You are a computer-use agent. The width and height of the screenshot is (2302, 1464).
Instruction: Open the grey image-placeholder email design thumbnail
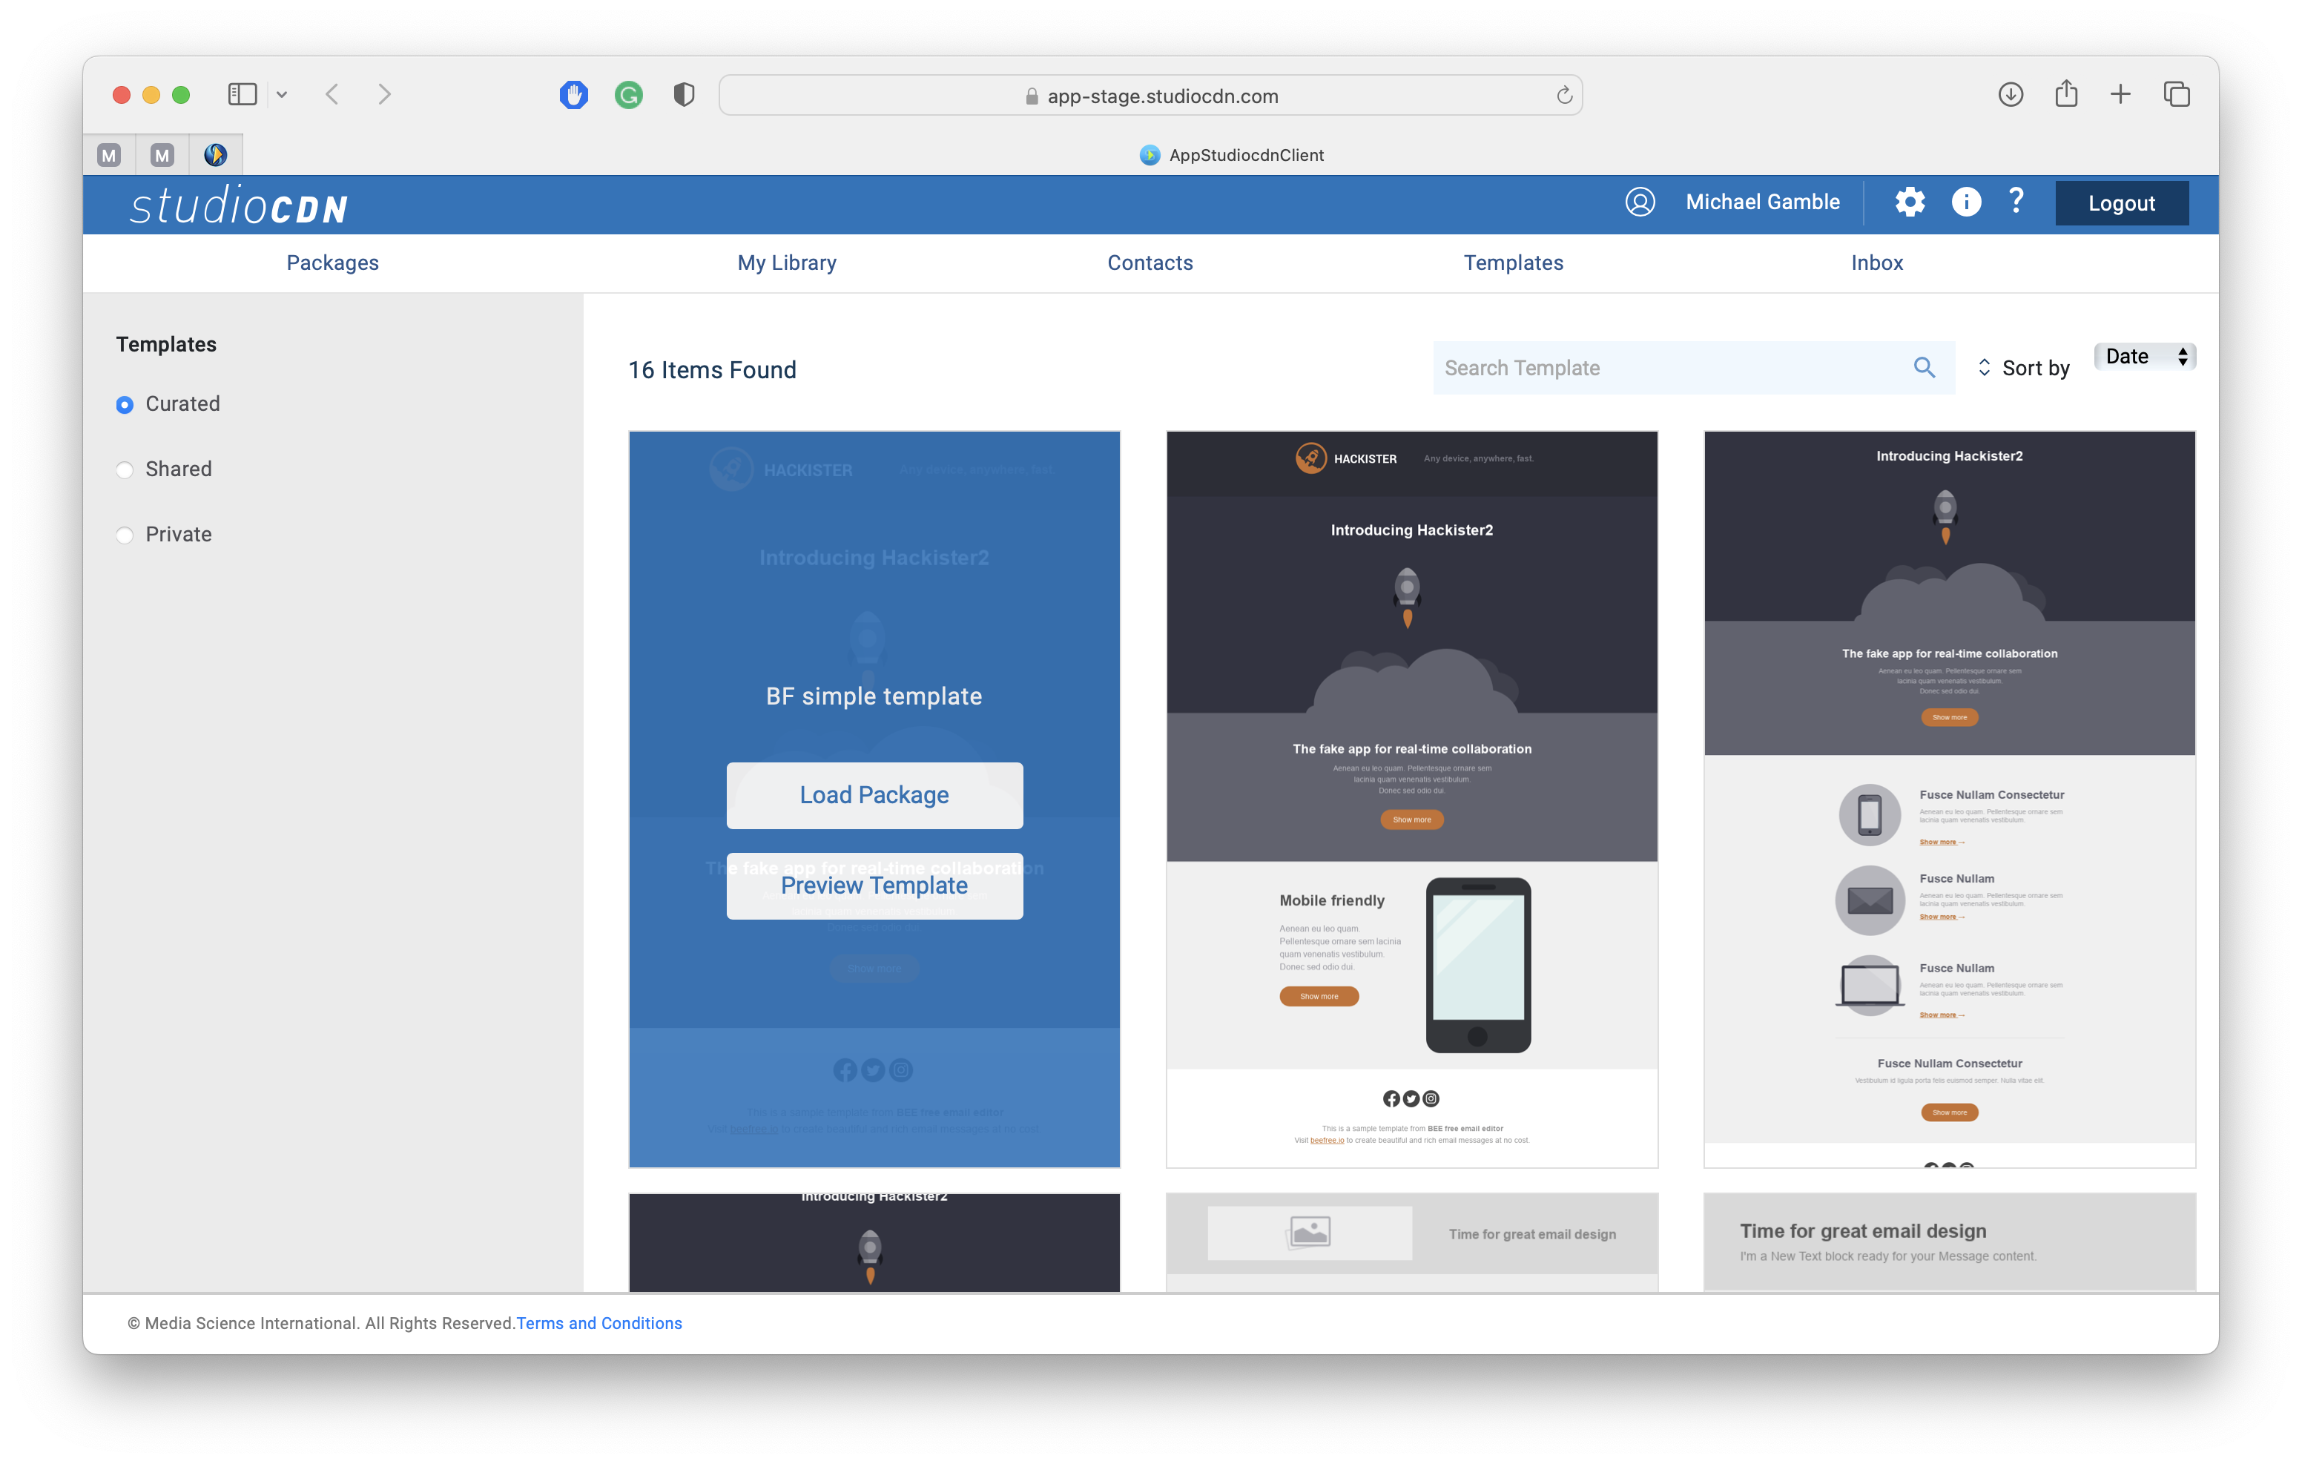(x=1411, y=1242)
